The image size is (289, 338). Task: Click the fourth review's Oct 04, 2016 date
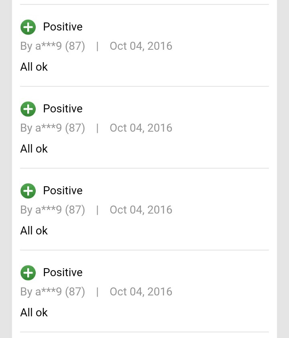click(x=141, y=292)
